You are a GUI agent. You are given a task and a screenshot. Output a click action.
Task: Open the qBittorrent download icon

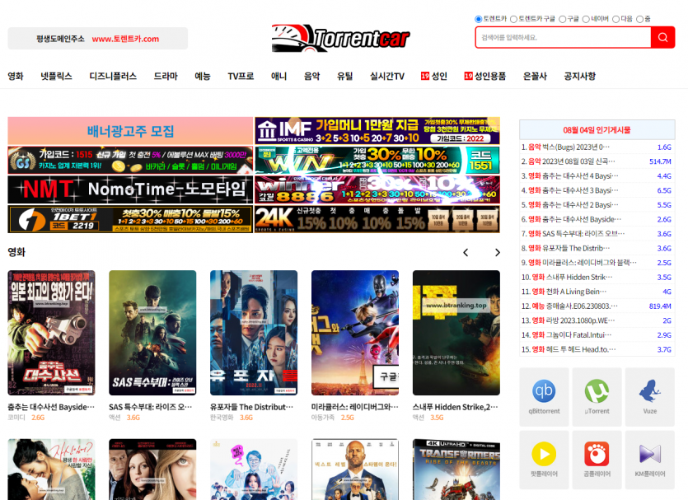[544, 392]
